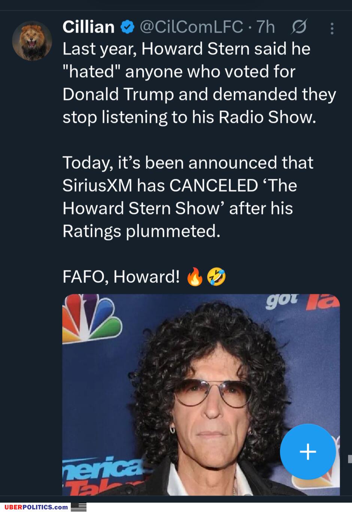Screen dimensions: 352x512
Task: Open the @CilComLFC handle link
Action: click(x=191, y=27)
